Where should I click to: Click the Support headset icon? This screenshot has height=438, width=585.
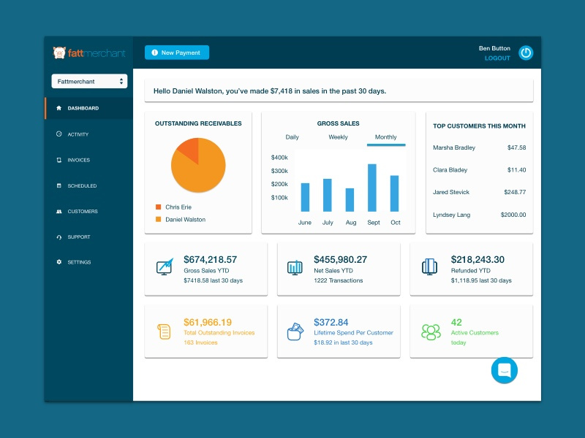click(58, 237)
